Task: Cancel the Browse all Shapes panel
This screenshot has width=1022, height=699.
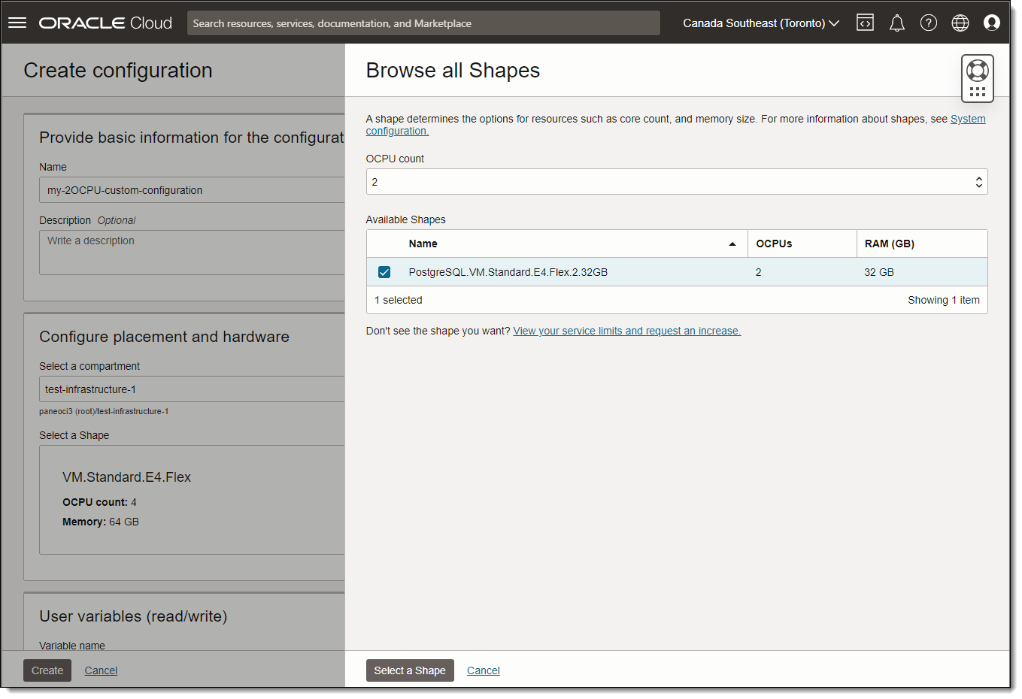Action: pos(484,670)
